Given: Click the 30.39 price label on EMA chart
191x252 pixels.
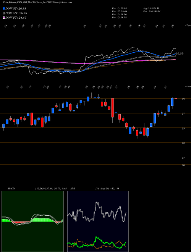Looking at the screenshot, I should [x=180, y=53].
